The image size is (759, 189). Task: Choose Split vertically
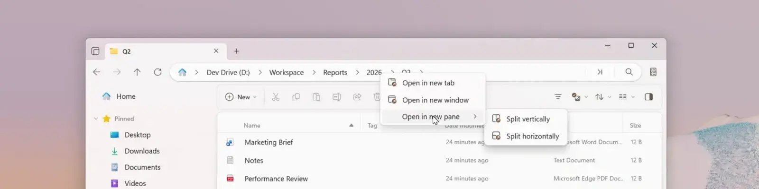(x=526, y=119)
